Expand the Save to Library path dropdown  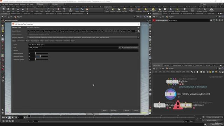(136, 31)
